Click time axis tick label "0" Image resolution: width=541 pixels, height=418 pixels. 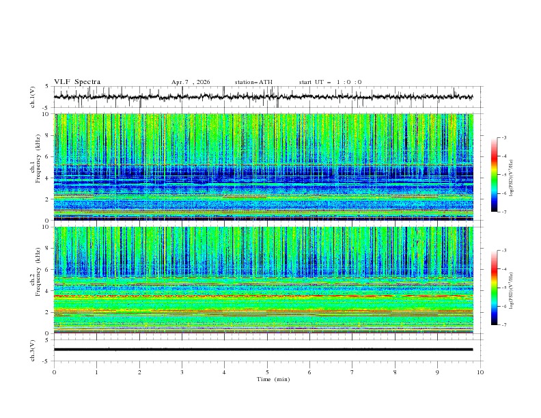pyautogui.click(x=54, y=372)
